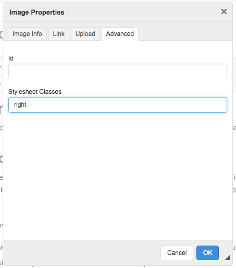Screen dimensions: 236x268
Task: Confirm changes with the OK button
Action: point(207,253)
